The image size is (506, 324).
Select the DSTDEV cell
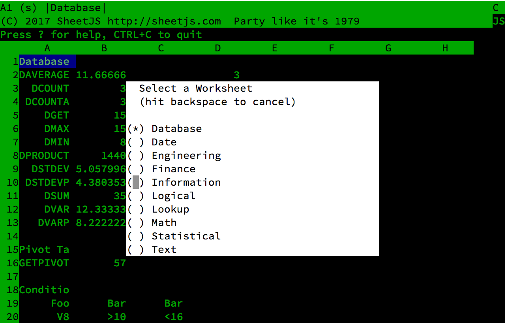click(51, 169)
